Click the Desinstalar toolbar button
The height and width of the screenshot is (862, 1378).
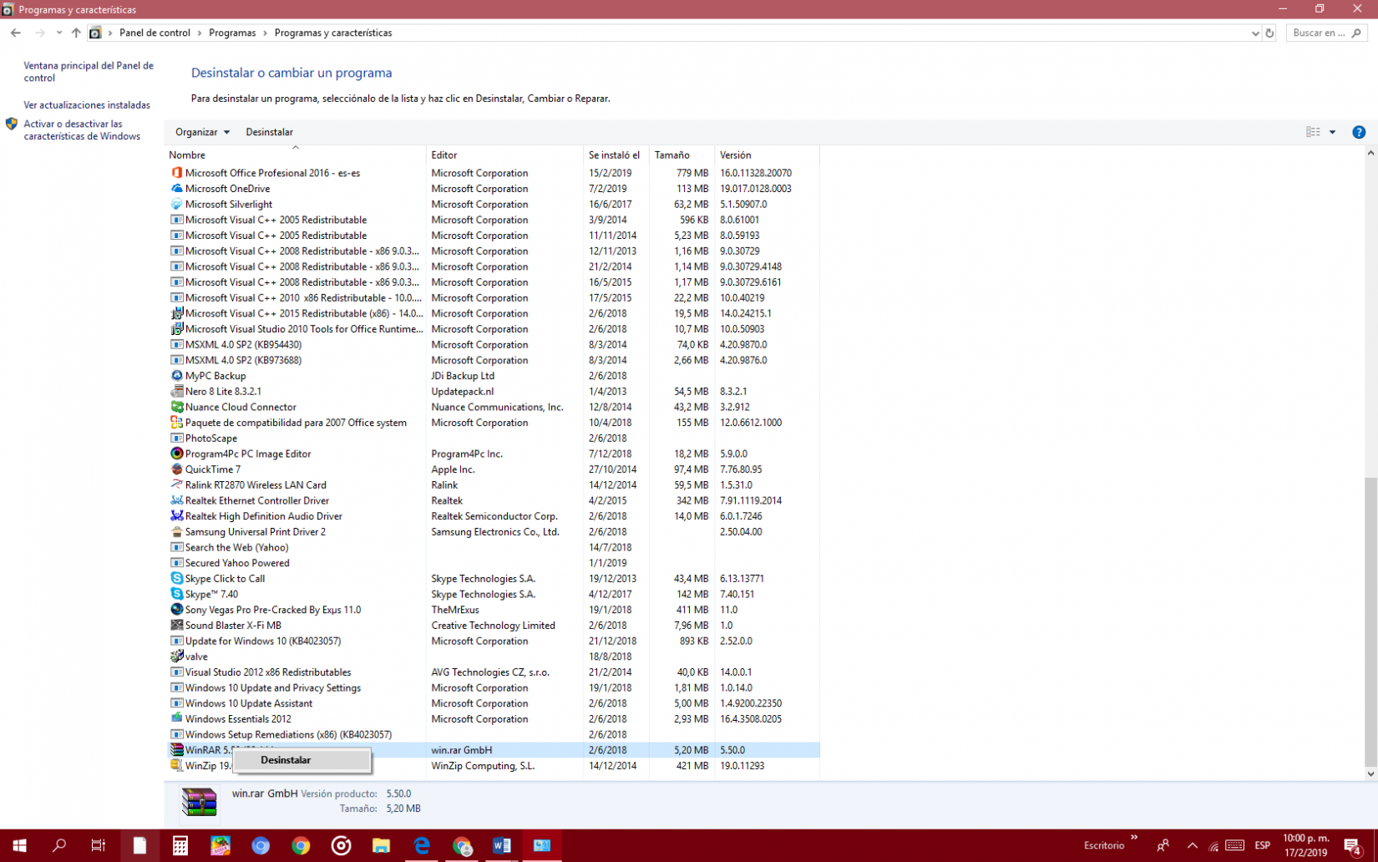tap(269, 132)
